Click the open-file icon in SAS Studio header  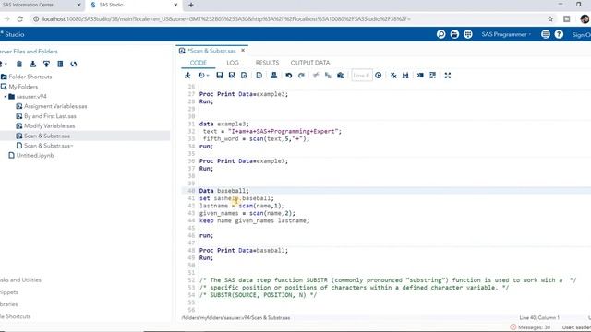click(454, 34)
